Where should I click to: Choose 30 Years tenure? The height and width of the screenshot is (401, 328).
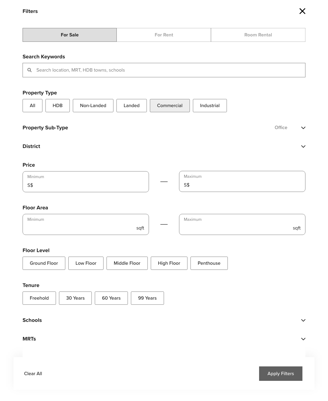(x=75, y=298)
